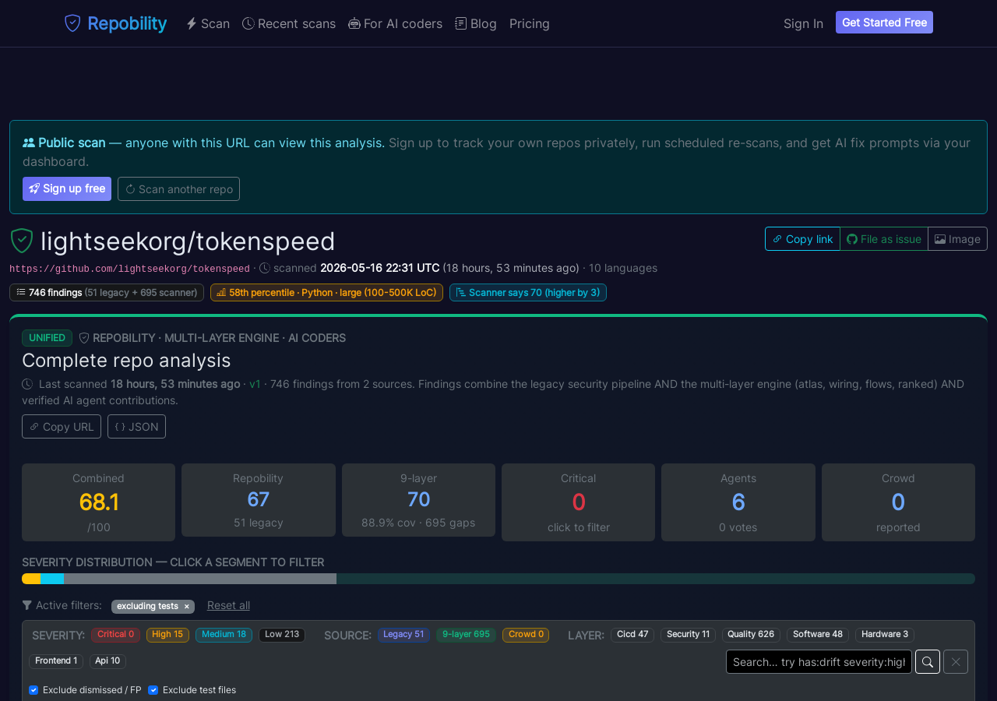Open the GitHub repo URL link
The image size is (997, 701).
(x=129, y=268)
